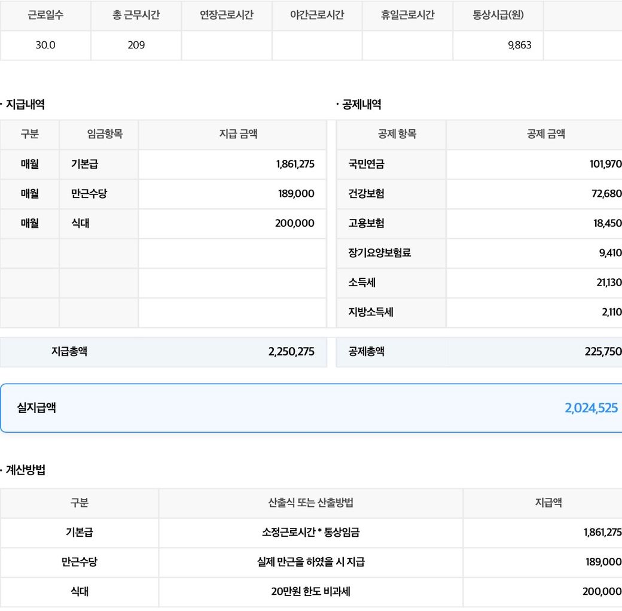
Task: Select the 20만원 한도 비과세 description cell
Action: pos(310,592)
